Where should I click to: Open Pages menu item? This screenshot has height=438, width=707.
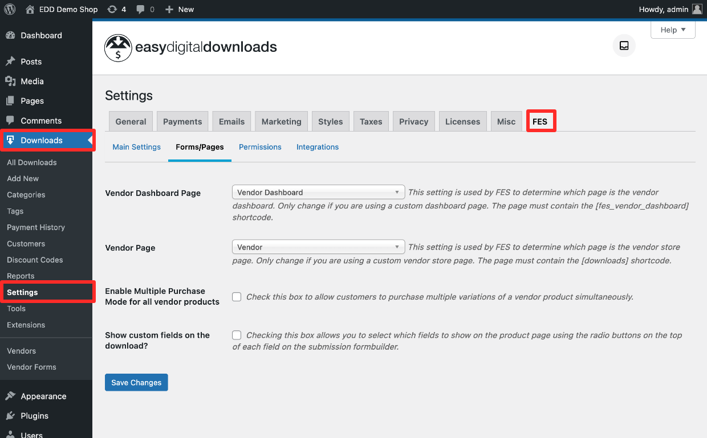pyautogui.click(x=46, y=101)
